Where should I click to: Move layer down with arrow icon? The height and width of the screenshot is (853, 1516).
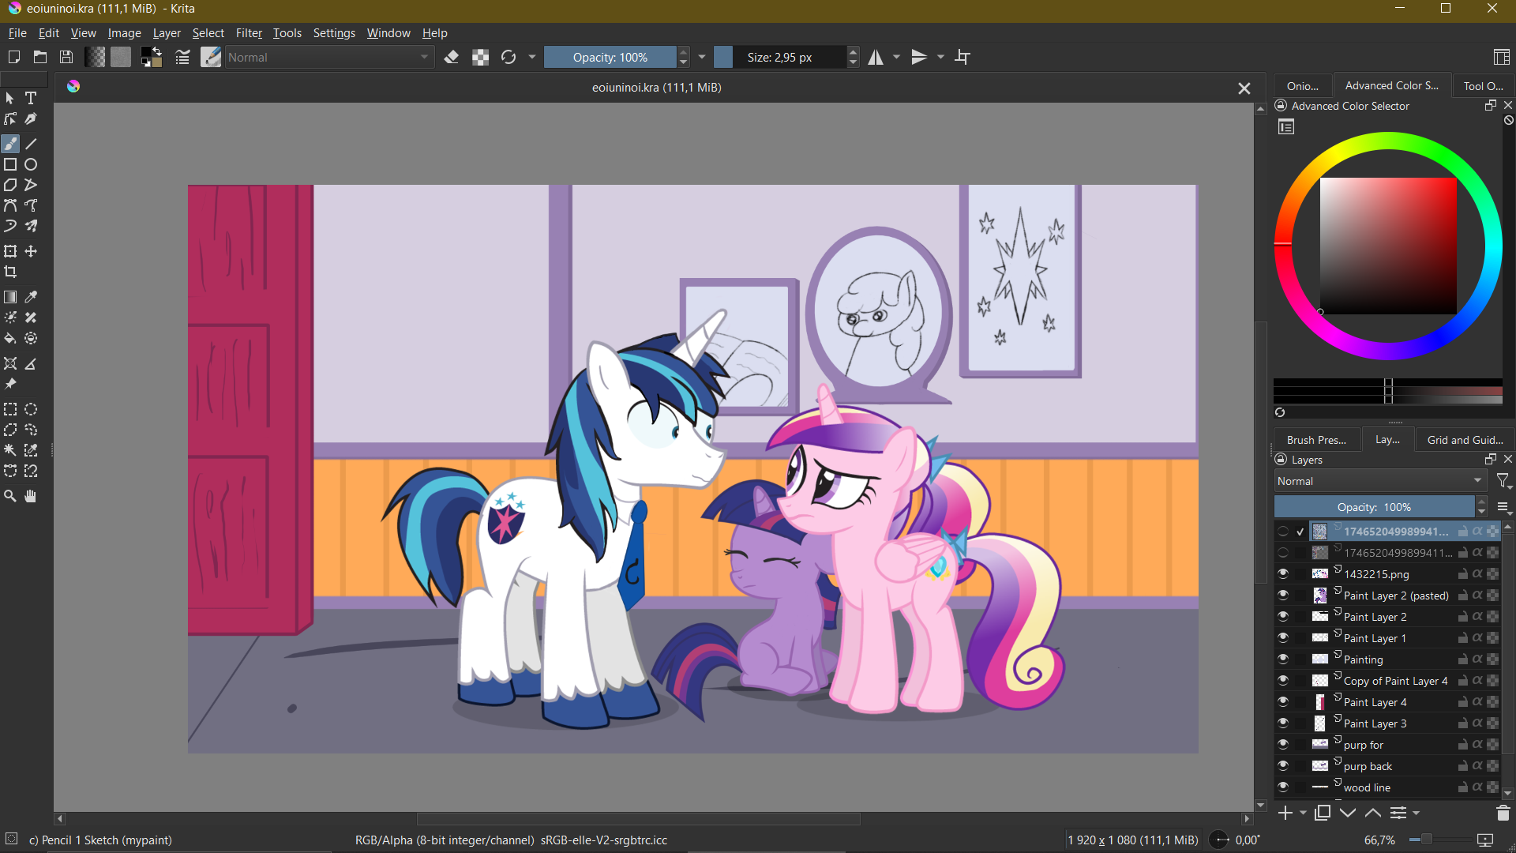(1348, 813)
